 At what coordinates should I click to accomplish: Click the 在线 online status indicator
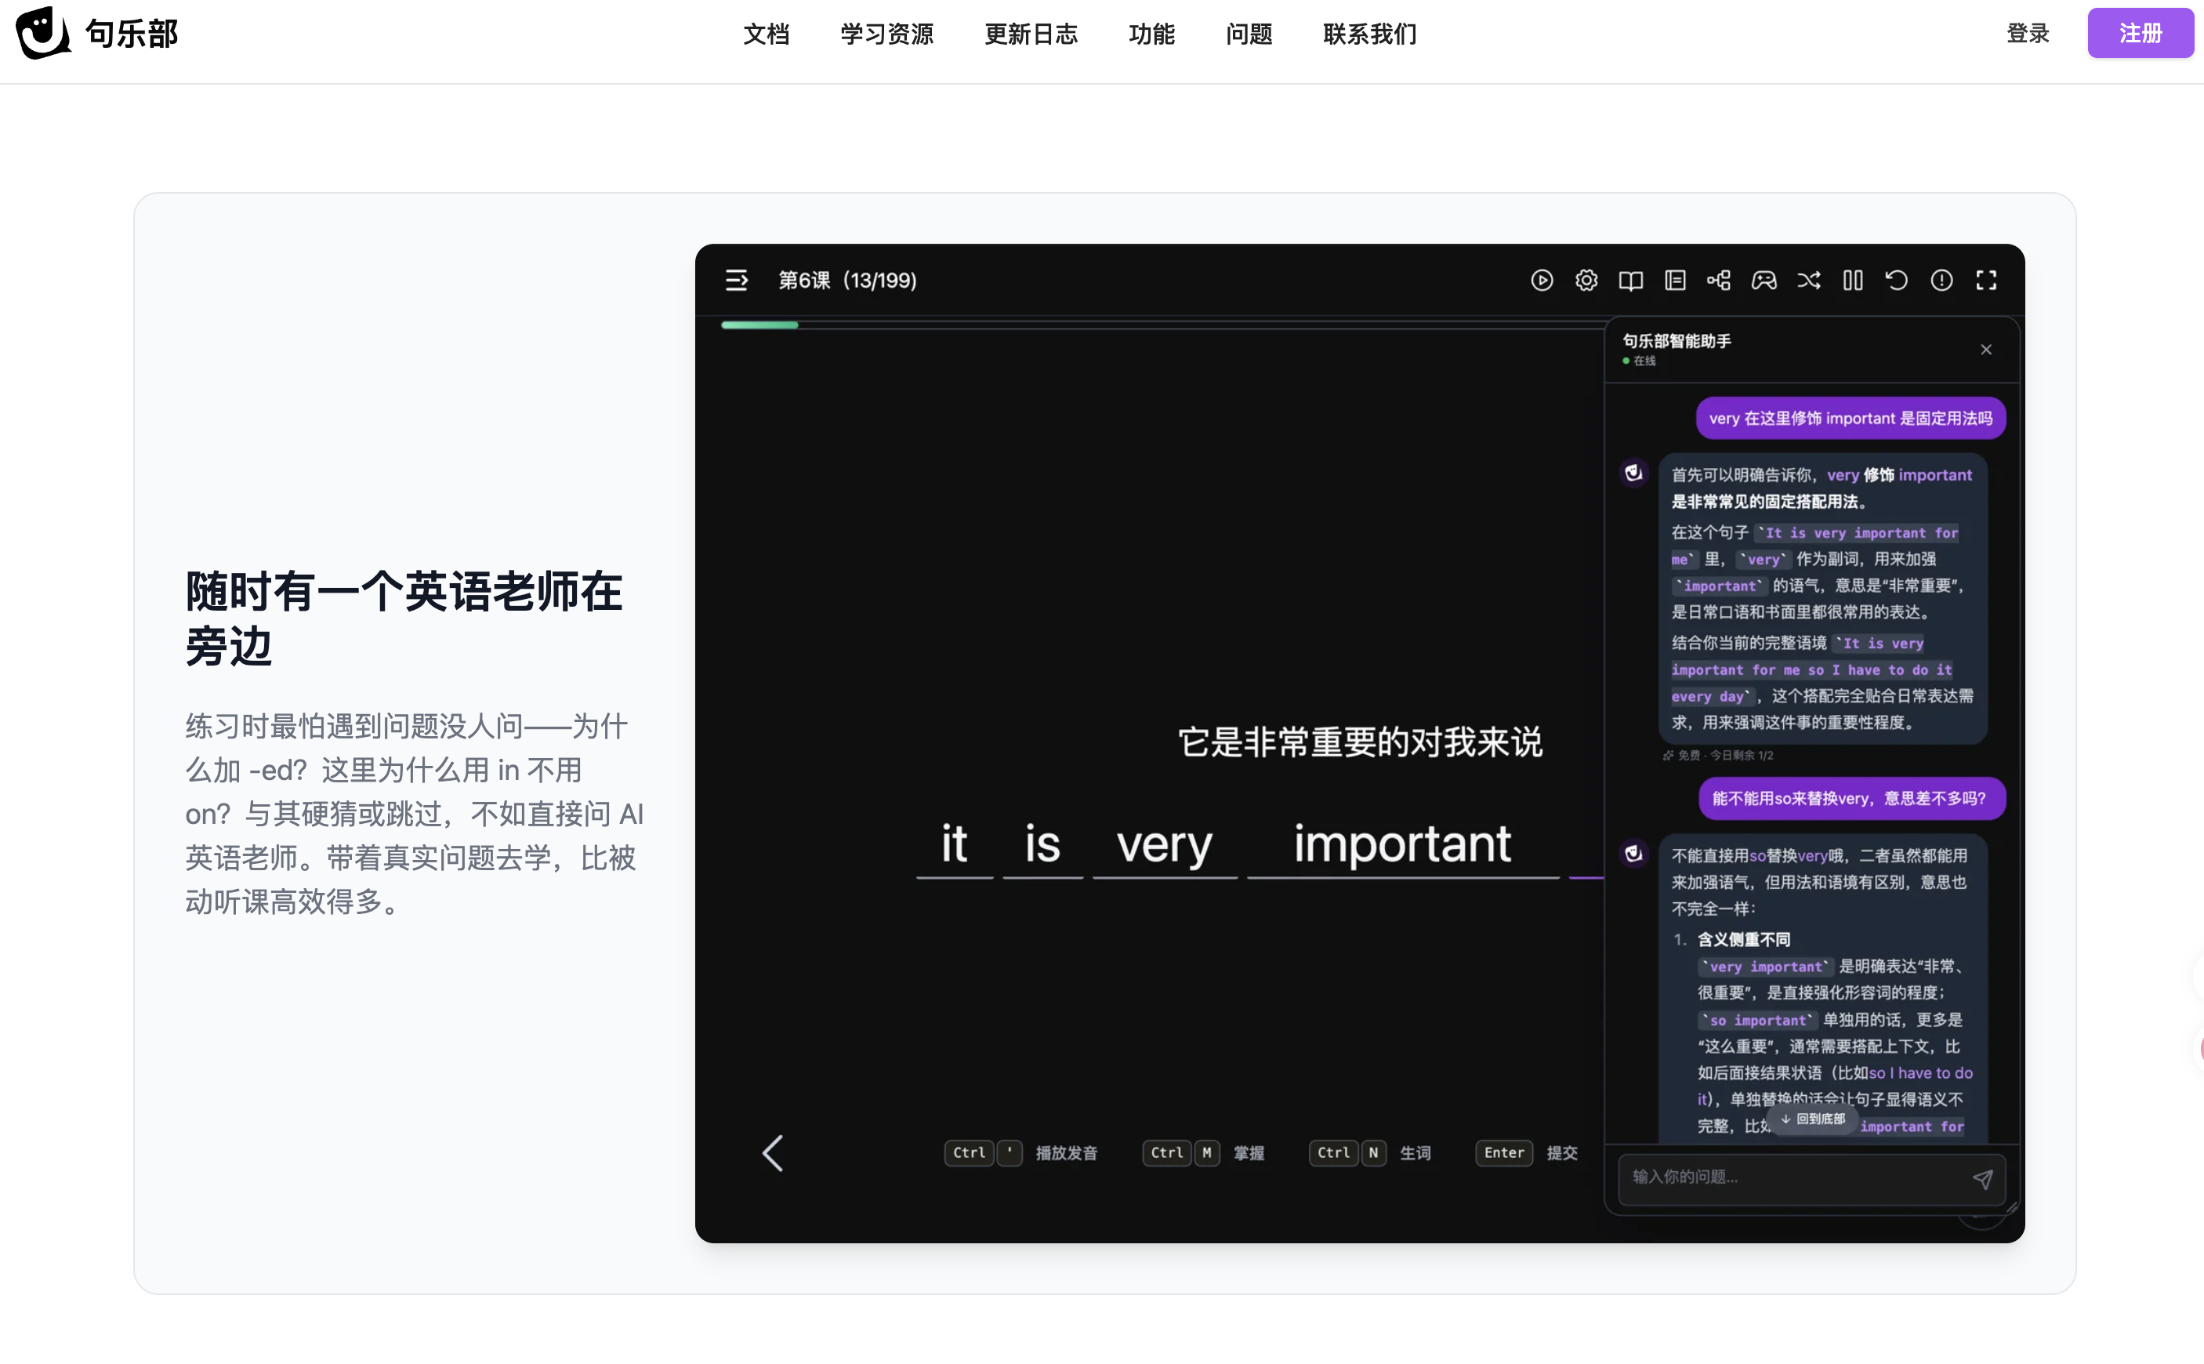(x=1639, y=361)
